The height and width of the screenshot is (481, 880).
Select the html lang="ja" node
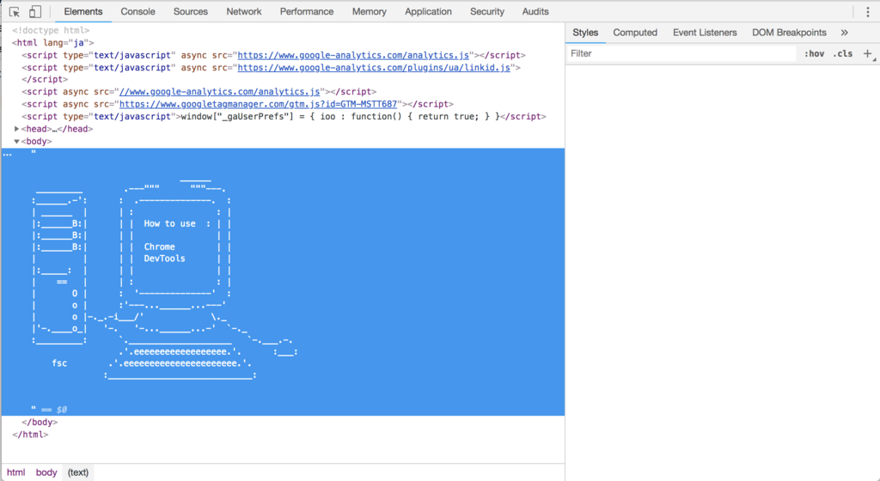(52, 43)
